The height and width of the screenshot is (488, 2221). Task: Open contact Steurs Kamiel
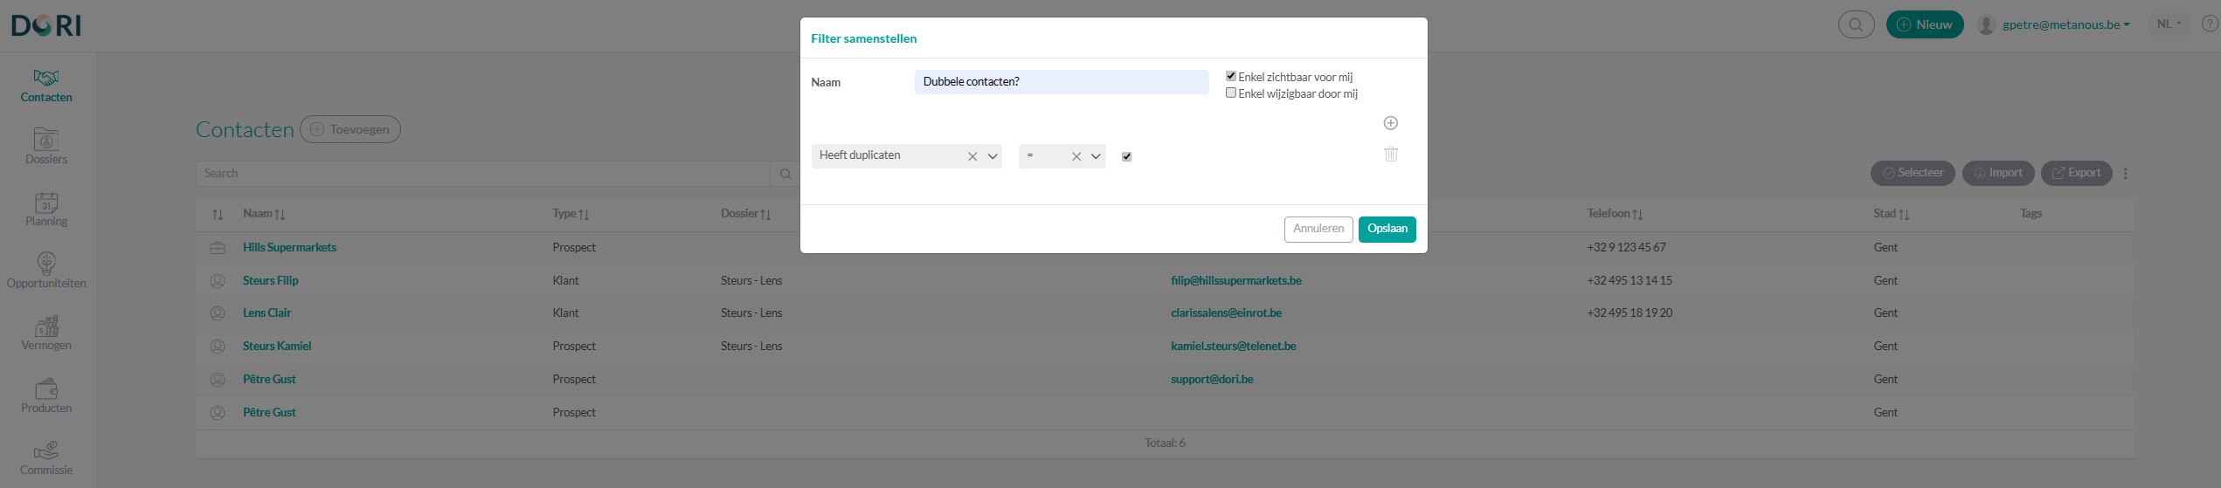[x=277, y=347]
